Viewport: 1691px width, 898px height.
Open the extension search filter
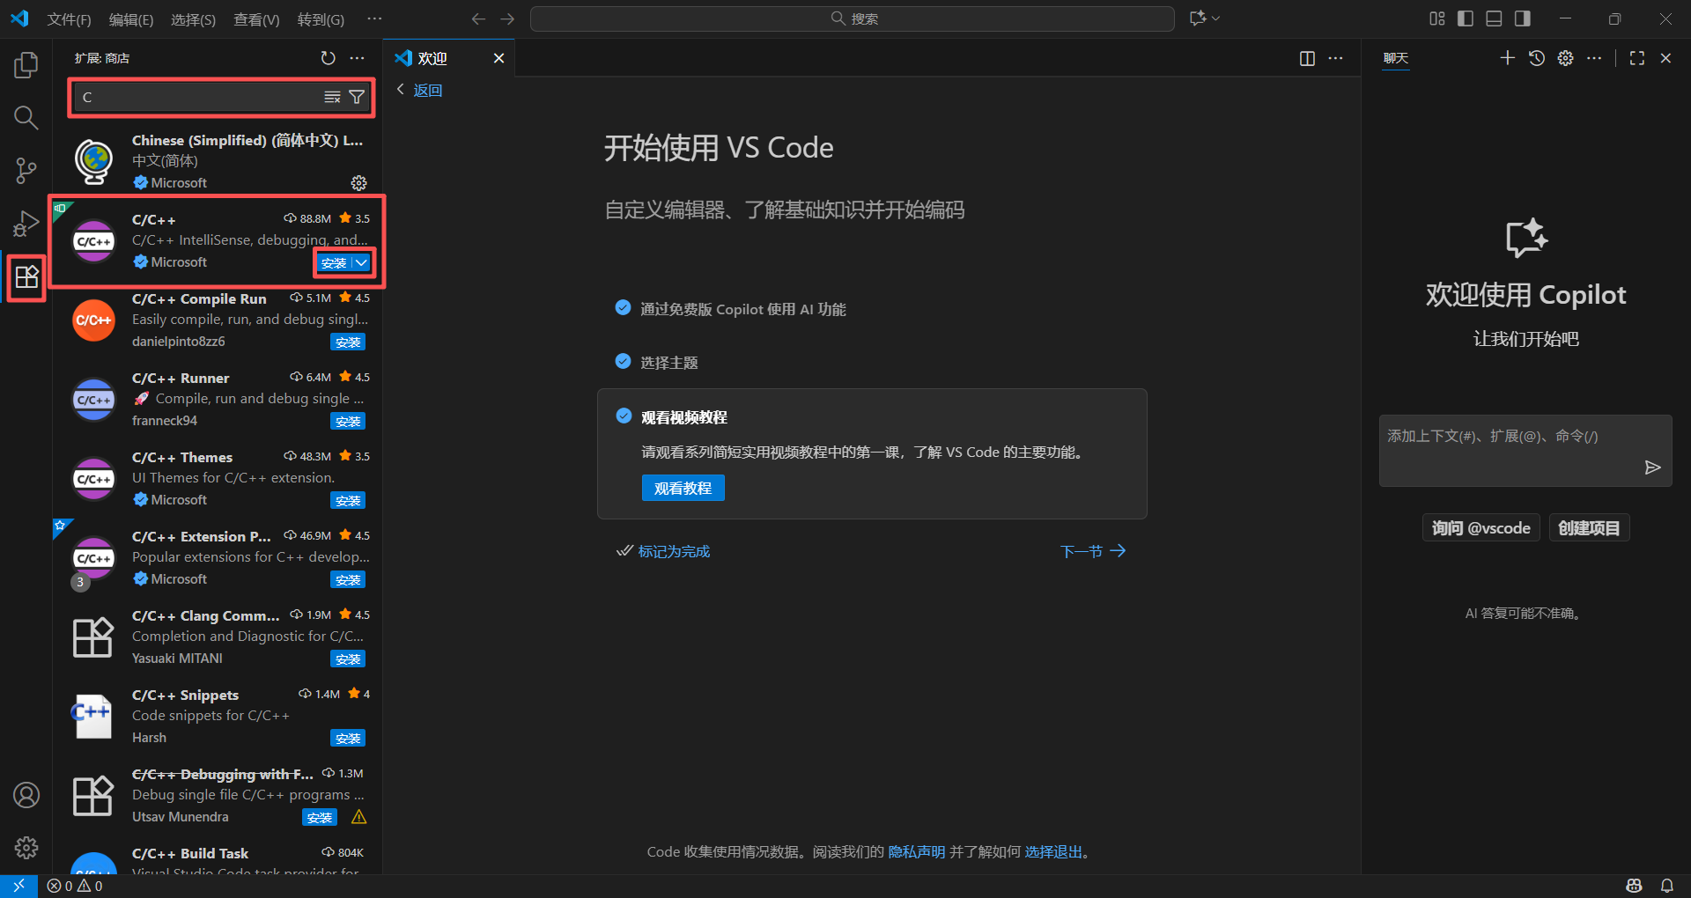pos(357,97)
